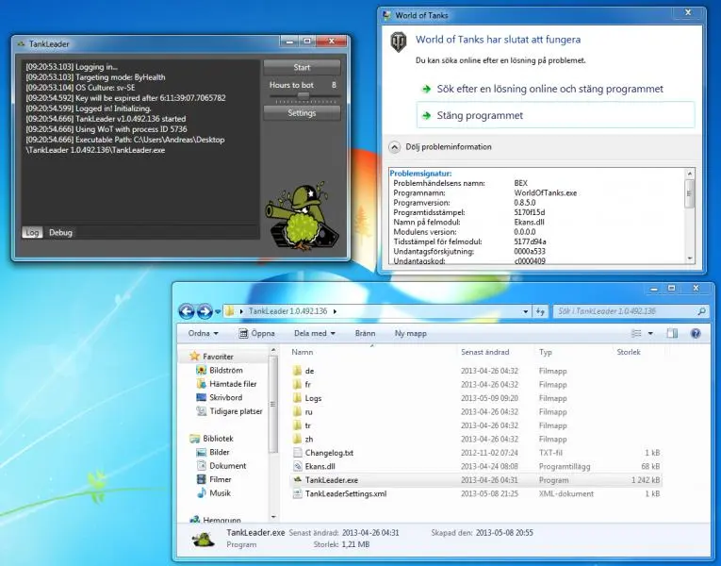Open Musik library
721x566 pixels.
pyautogui.click(x=220, y=492)
